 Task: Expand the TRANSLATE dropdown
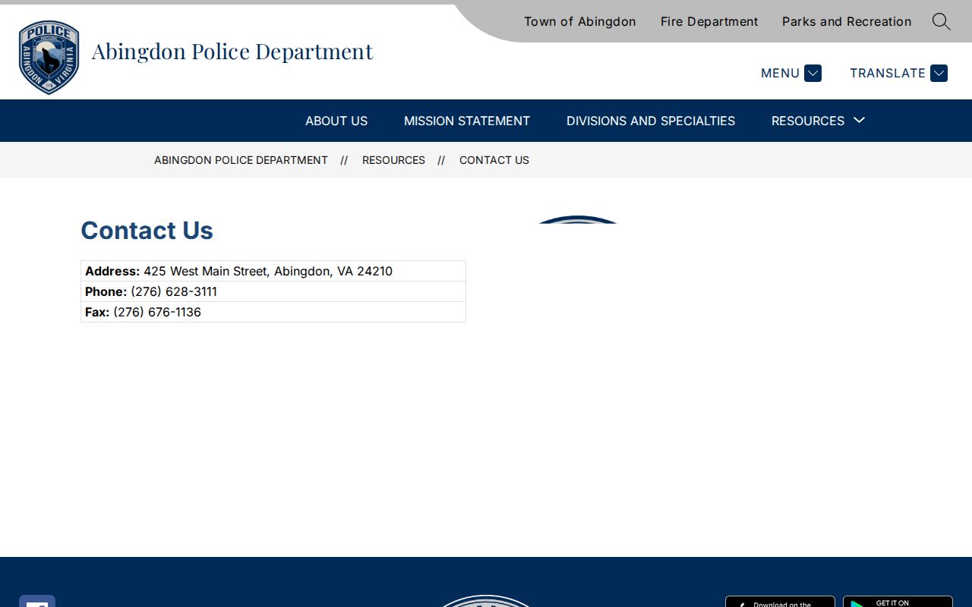[898, 73]
